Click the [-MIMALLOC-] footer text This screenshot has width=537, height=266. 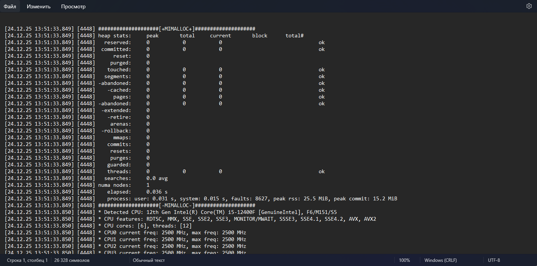pyautogui.click(x=177, y=205)
